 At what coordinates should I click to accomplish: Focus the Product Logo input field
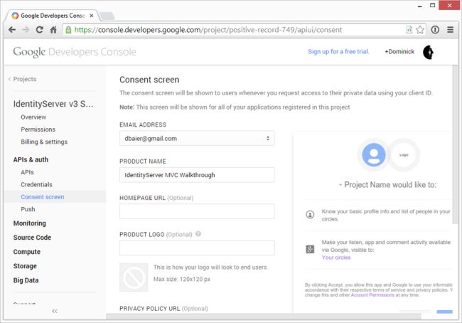(197, 248)
